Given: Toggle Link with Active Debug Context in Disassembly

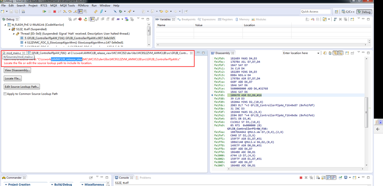Looking at the screenshot, I should pyautogui.click(x=335, y=53).
